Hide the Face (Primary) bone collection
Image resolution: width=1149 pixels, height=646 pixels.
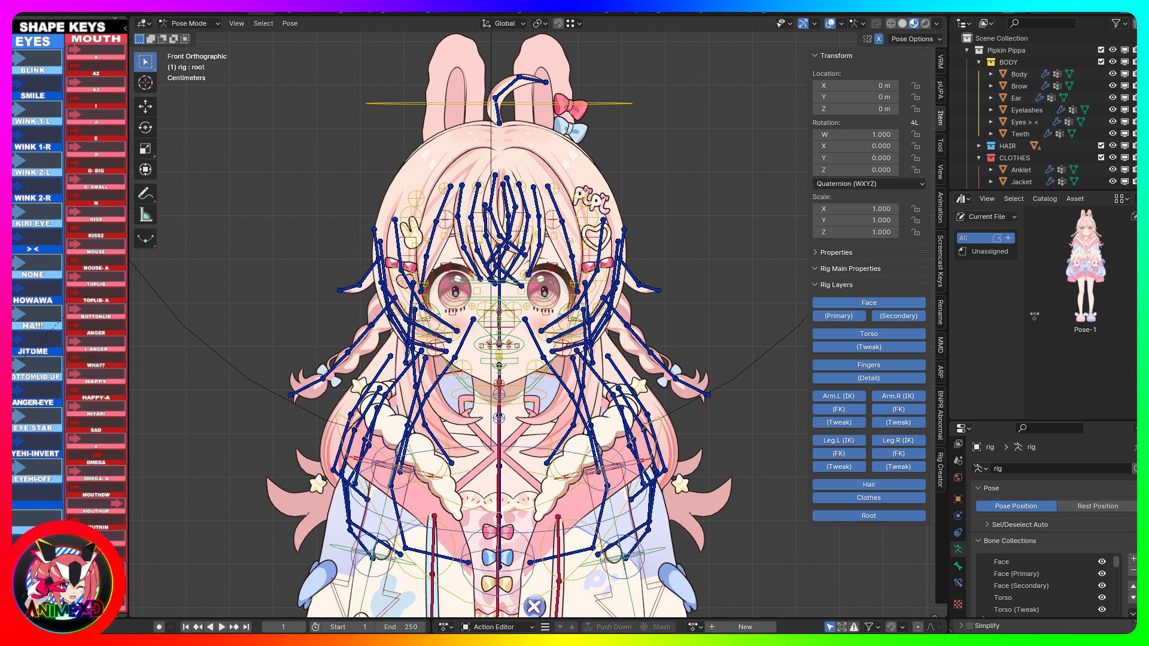click(1102, 574)
